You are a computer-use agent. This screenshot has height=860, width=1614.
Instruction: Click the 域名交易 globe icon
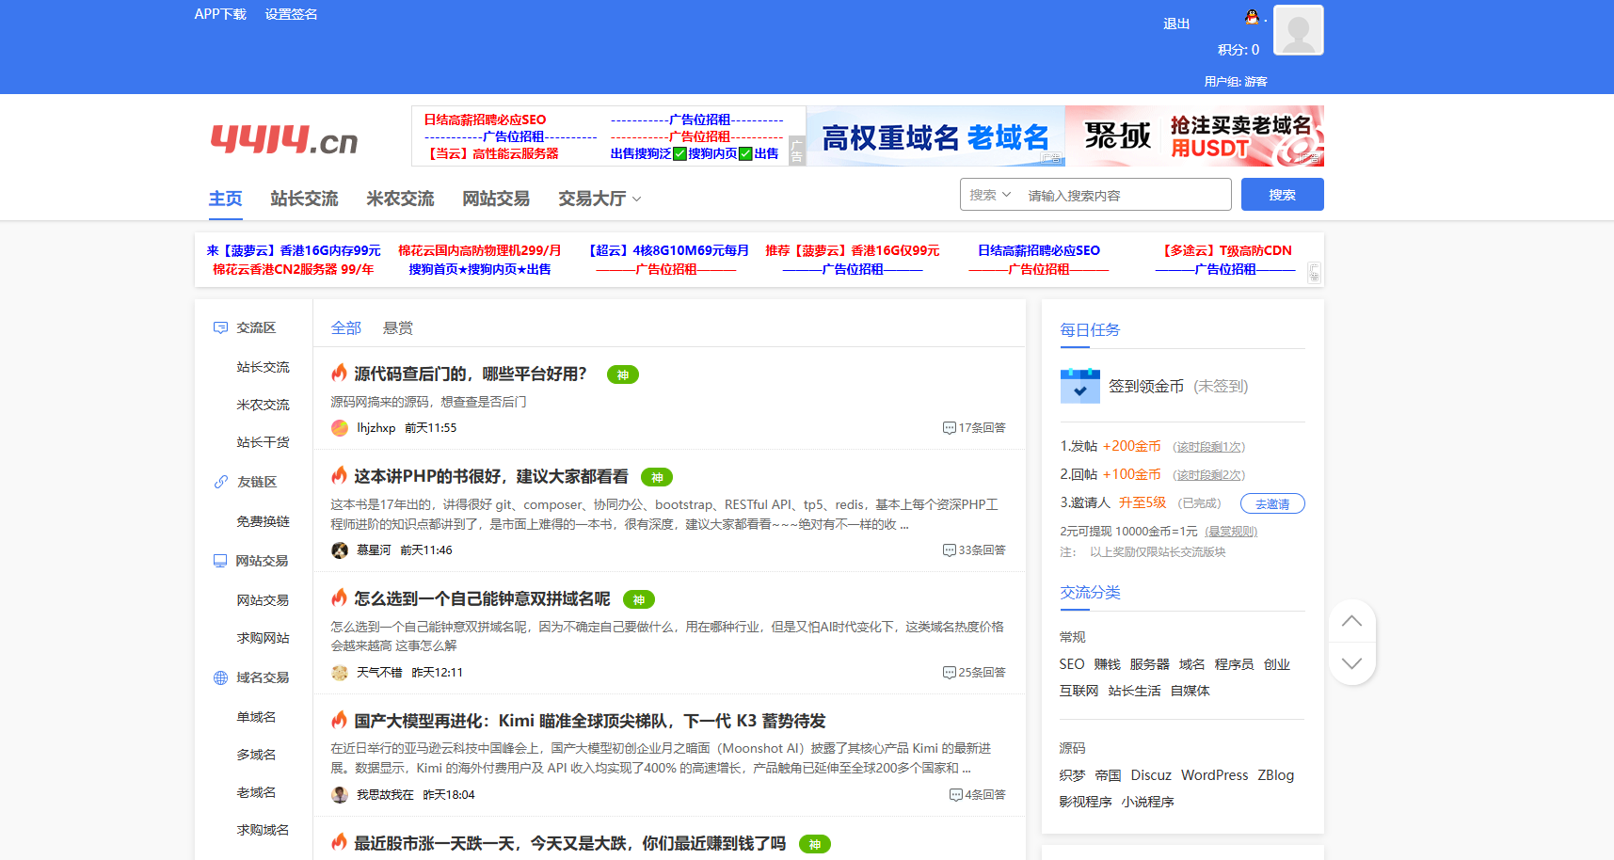click(220, 677)
